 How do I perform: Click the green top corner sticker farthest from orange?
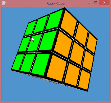click(30, 28)
